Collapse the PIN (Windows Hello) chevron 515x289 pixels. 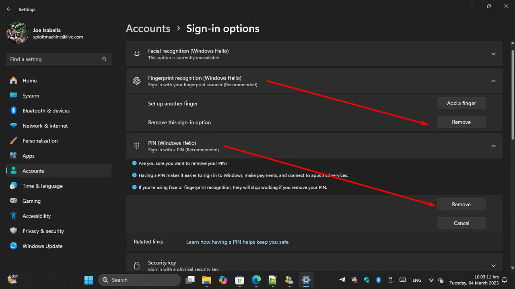[x=493, y=146]
